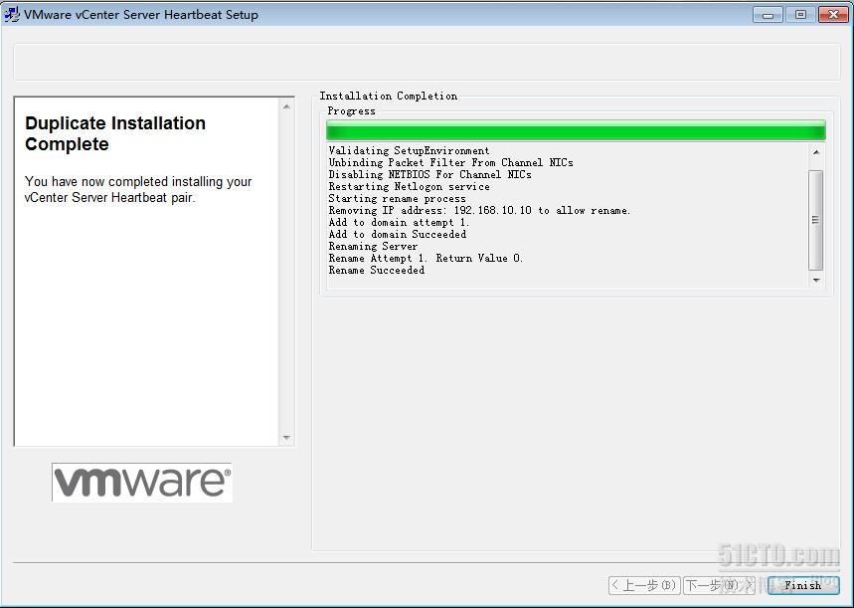
Task: Maximize the Heartbeat Setup window
Action: 800,15
